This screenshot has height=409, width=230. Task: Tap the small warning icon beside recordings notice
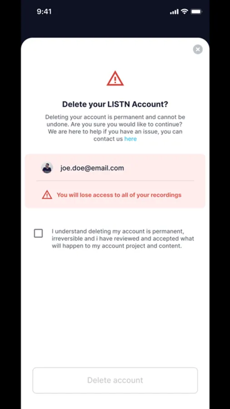(x=47, y=195)
